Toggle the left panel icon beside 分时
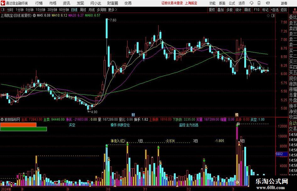The width and height of the screenshot is (297, 191). [x=3, y=10]
